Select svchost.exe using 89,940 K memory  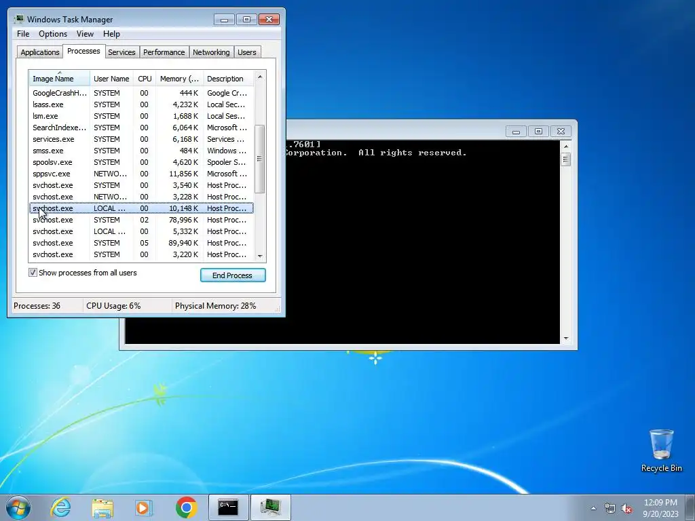pyautogui.click(x=141, y=243)
